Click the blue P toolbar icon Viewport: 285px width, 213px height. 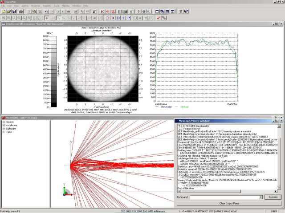click(x=129, y=18)
